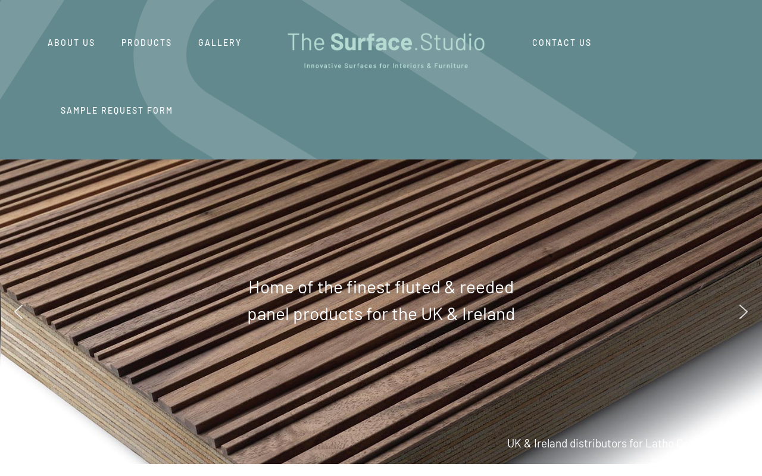This screenshot has width=762, height=476.
Task: Click the '.Studio' part of the logo
Action: (x=451, y=42)
